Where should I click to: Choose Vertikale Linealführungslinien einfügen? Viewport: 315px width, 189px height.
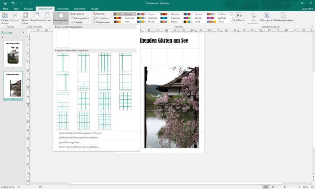[78, 137]
